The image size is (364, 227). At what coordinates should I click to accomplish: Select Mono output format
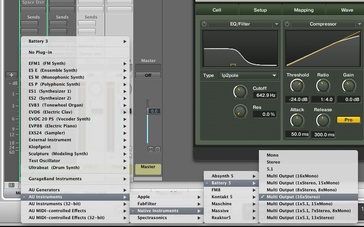pos(308,155)
